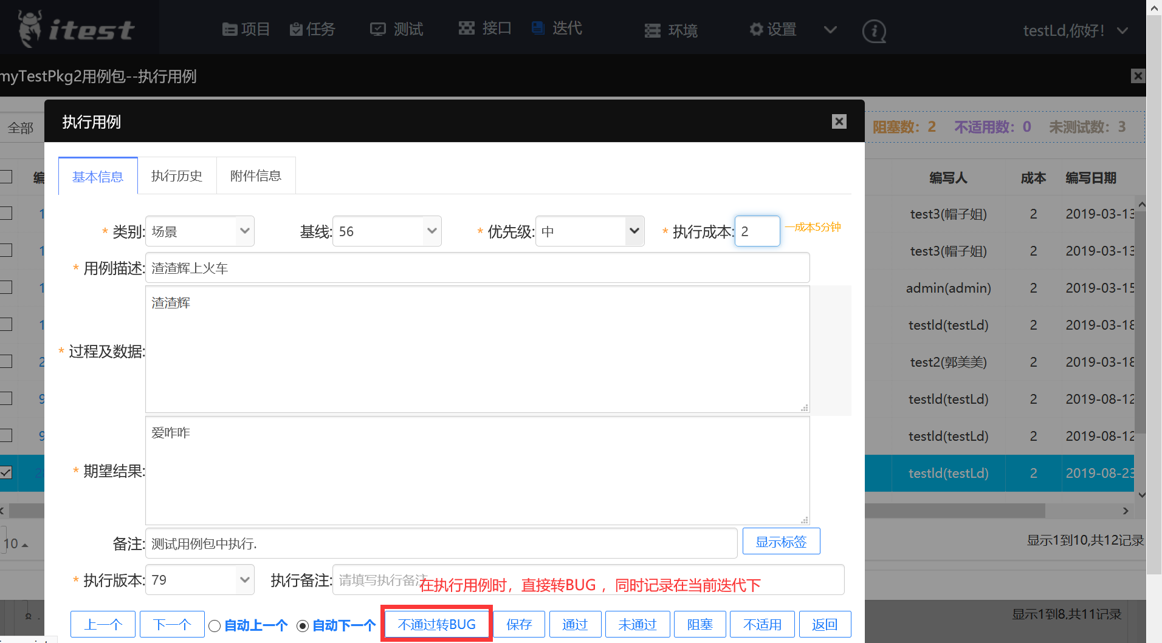Untick the checkbox in the highlighted 2019-08-23 row
This screenshot has height=643, width=1162.
pos(6,472)
